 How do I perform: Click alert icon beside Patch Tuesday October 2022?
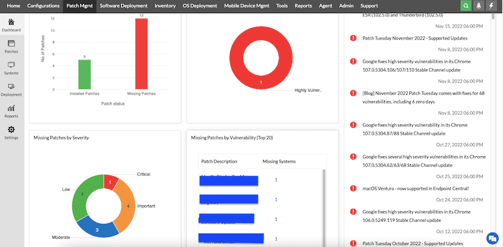click(353, 243)
